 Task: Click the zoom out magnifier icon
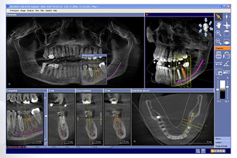click(219, 41)
